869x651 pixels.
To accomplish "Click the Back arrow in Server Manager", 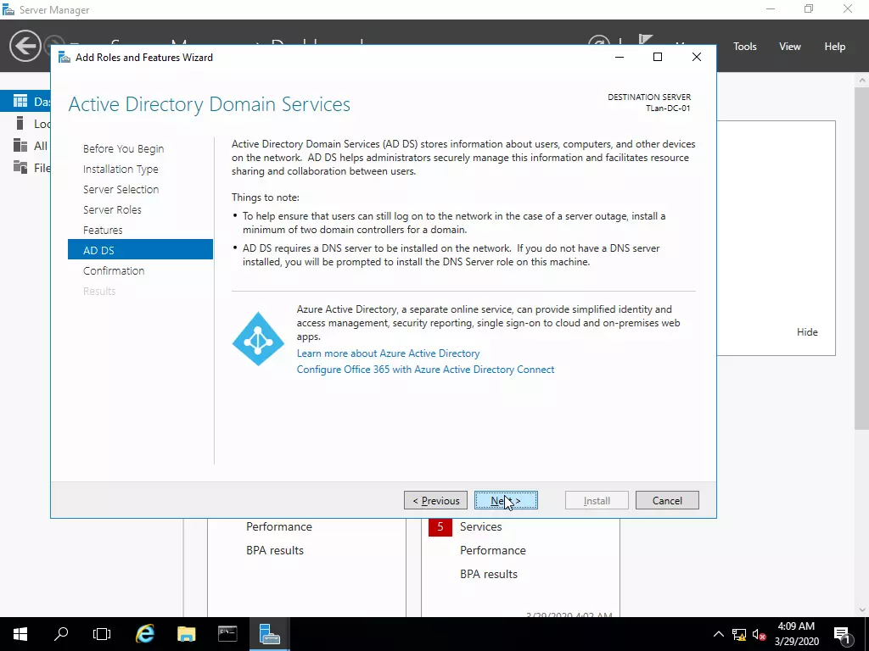I will point(25,46).
